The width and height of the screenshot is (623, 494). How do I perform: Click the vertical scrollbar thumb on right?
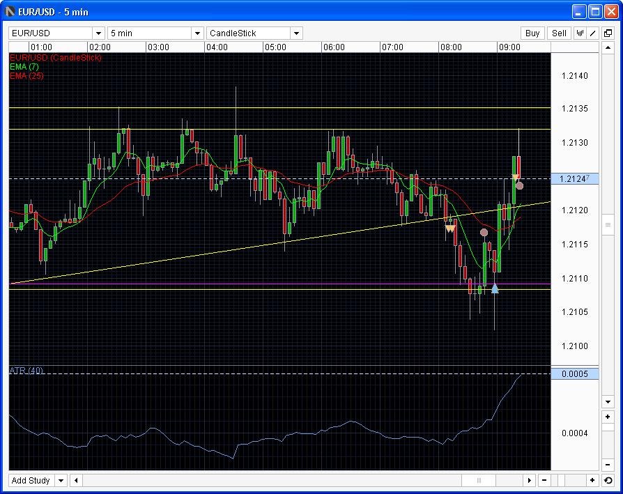(608, 225)
